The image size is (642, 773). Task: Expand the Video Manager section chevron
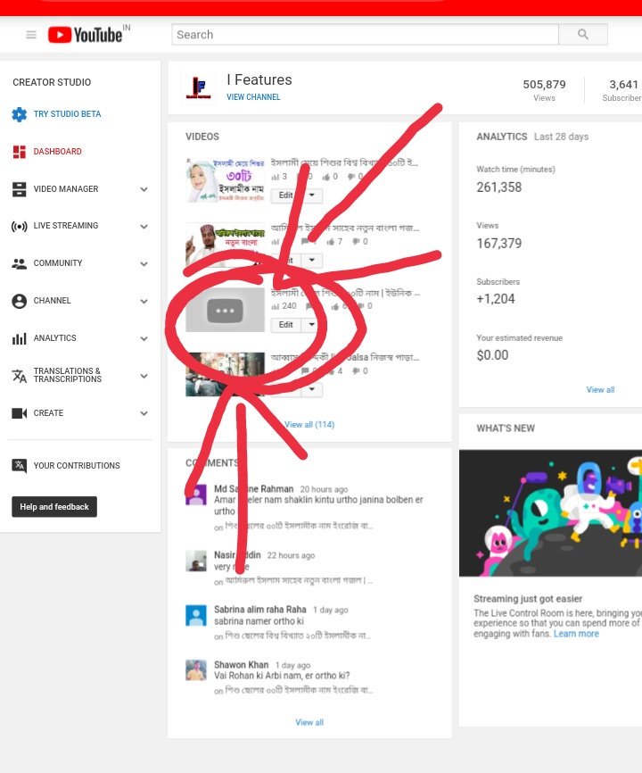[144, 189]
